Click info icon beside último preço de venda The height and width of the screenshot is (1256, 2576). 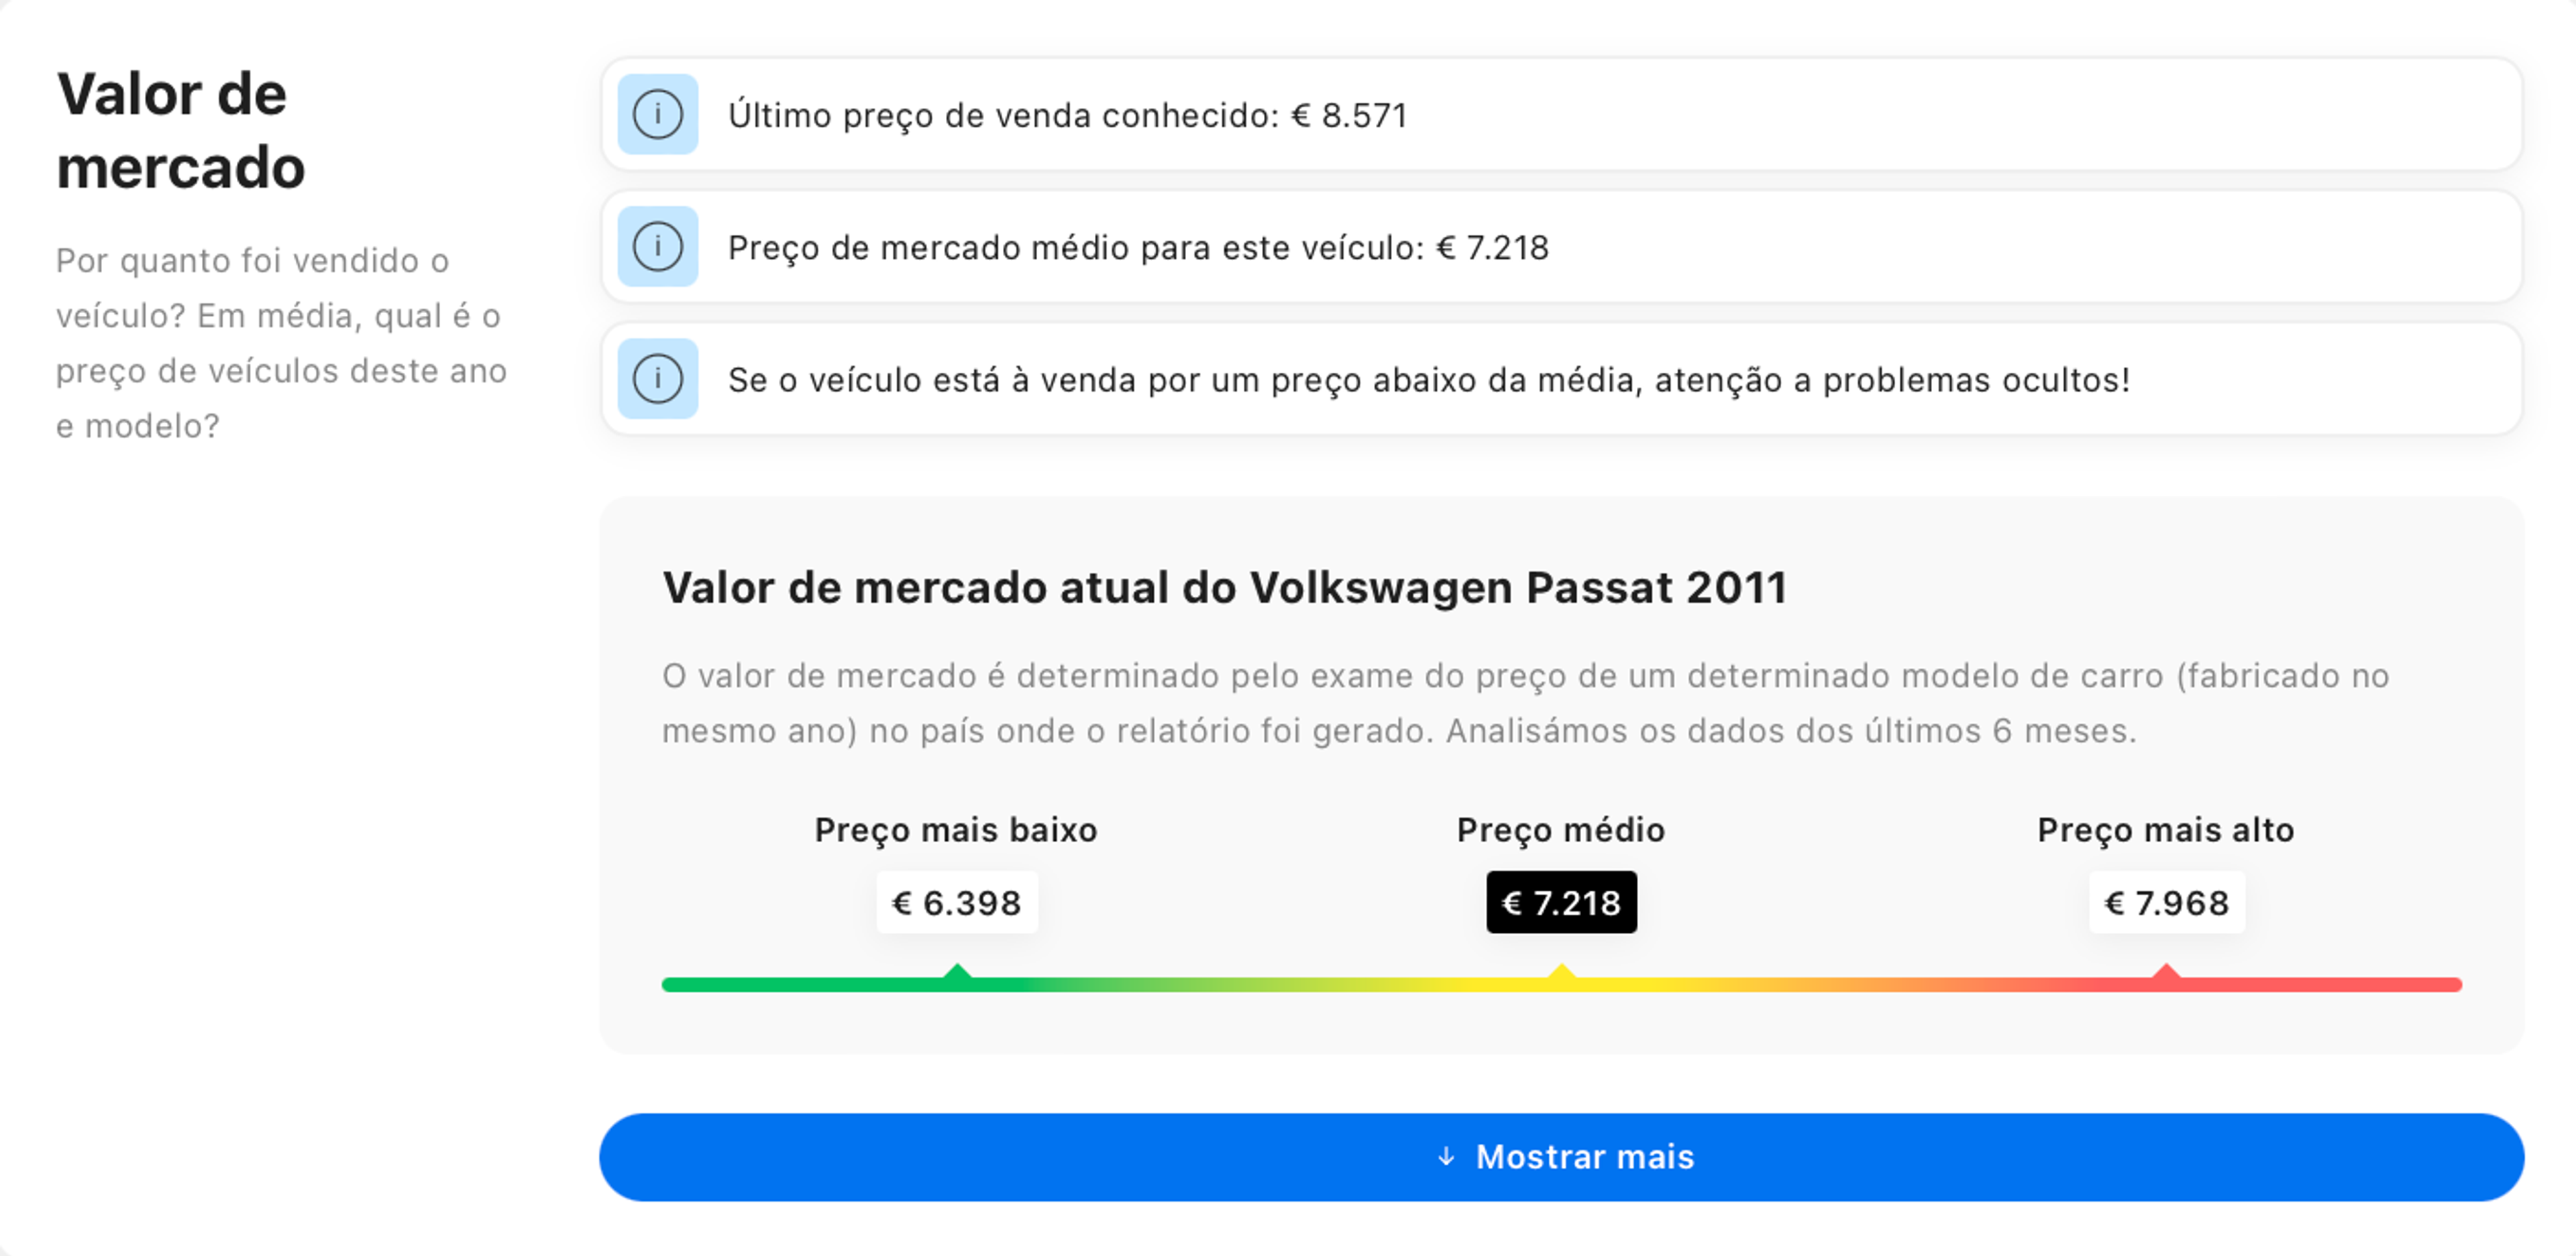(657, 114)
